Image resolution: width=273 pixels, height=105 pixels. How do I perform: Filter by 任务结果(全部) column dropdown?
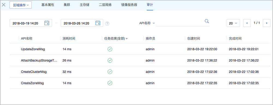[x=115, y=39]
